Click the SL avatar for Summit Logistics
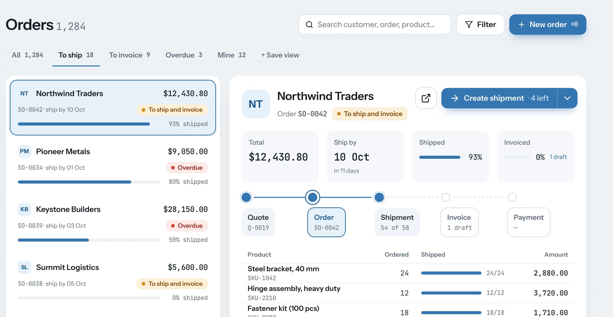Viewport: 613px width, 317px height. pos(24,267)
